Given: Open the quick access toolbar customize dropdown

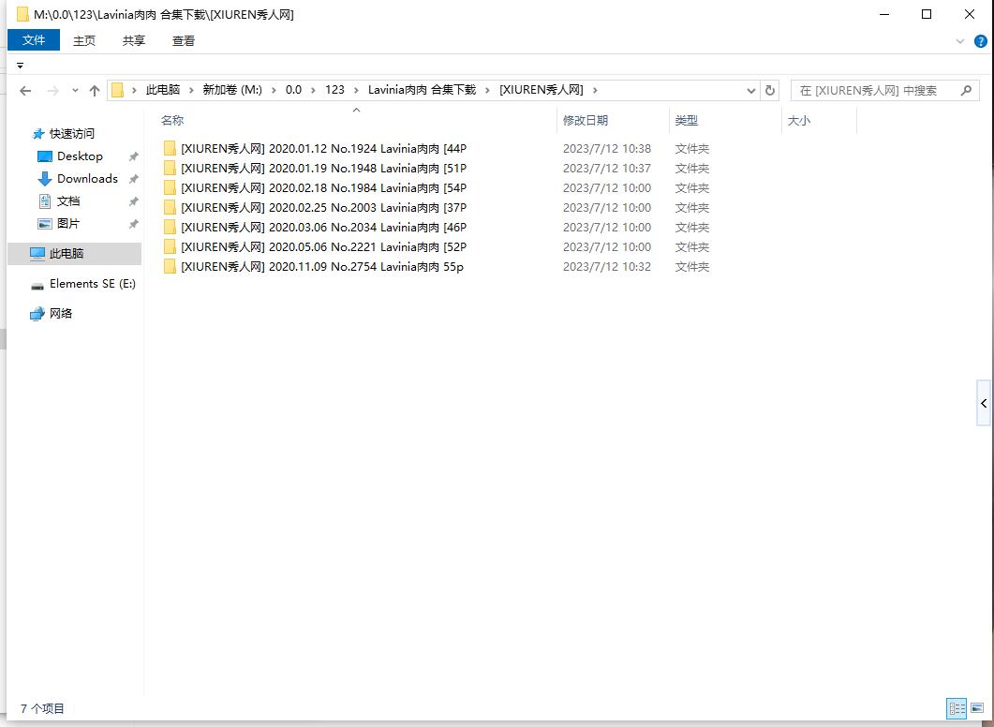Looking at the screenshot, I should [x=21, y=66].
